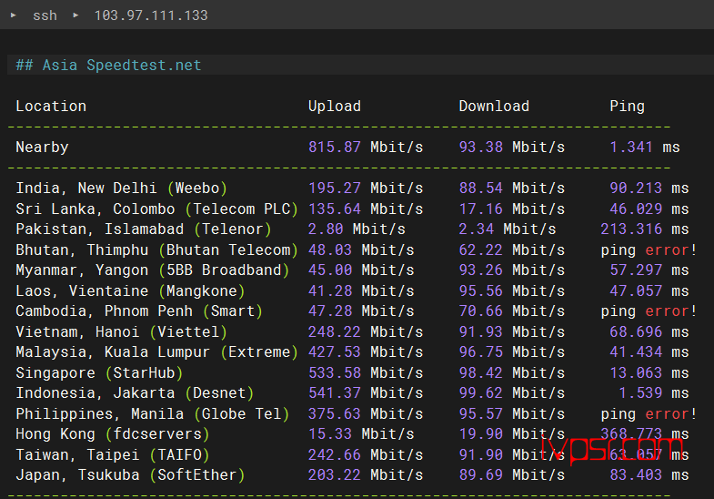This screenshot has width=714, height=499.
Task: Click 'Bhutan, Thimphu (Bhutan Telecom)' row
Action: pos(156,250)
